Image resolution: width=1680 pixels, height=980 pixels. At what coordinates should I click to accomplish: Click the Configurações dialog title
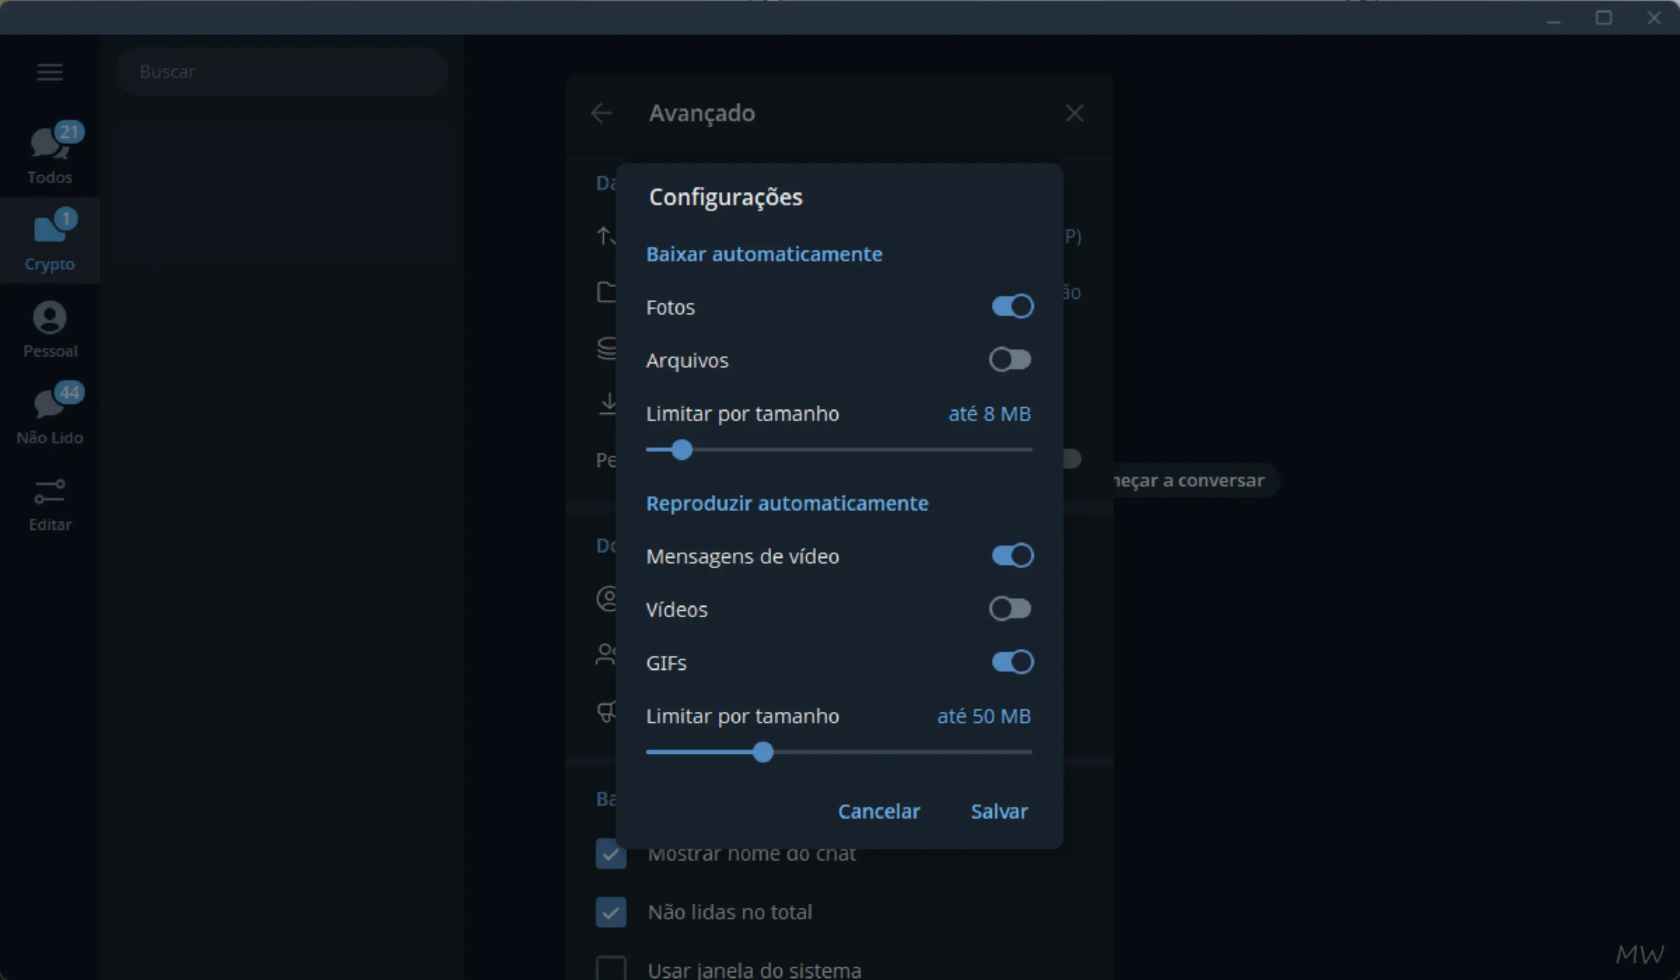click(x=725, y=198)
